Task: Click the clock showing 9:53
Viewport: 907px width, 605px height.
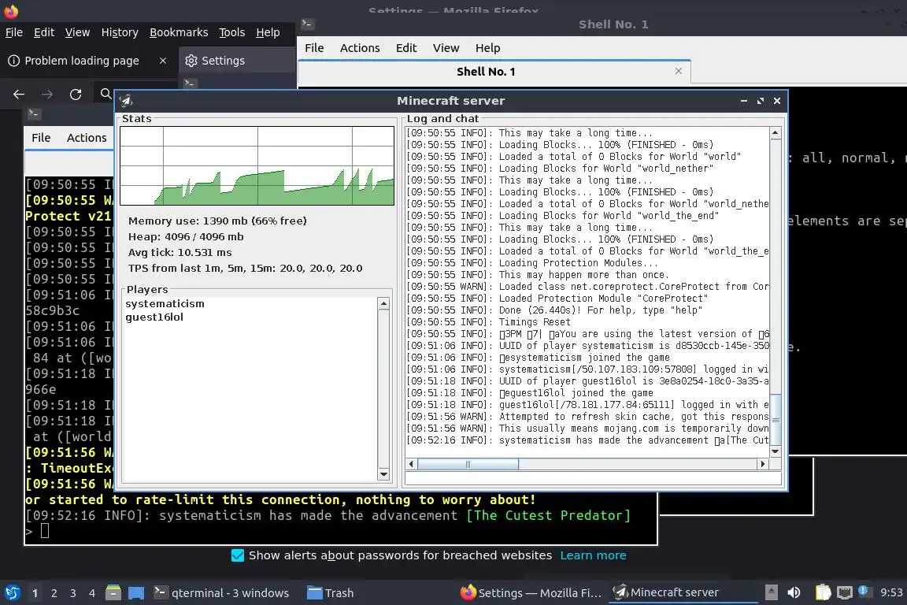Action: click(x=890, y=592)
